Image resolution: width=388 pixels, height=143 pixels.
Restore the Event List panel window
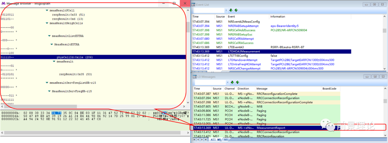pyautogui.click(x=375, y=4)
